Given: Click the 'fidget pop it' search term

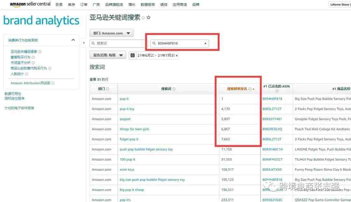Looking at the screenshot, I should (x=129, y=139).
